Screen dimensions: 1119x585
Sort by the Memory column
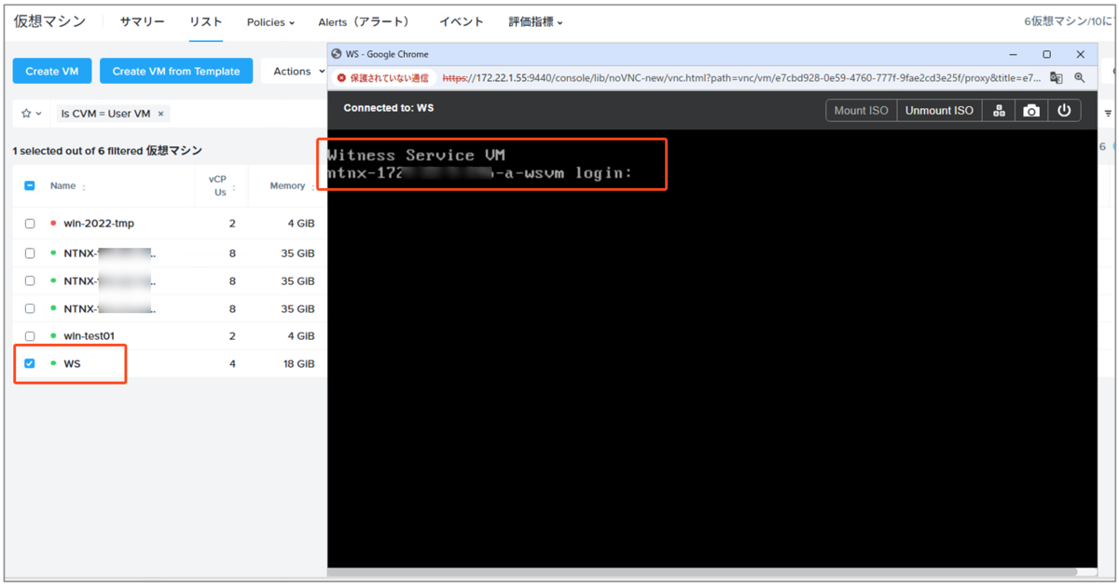click(312, 187)
